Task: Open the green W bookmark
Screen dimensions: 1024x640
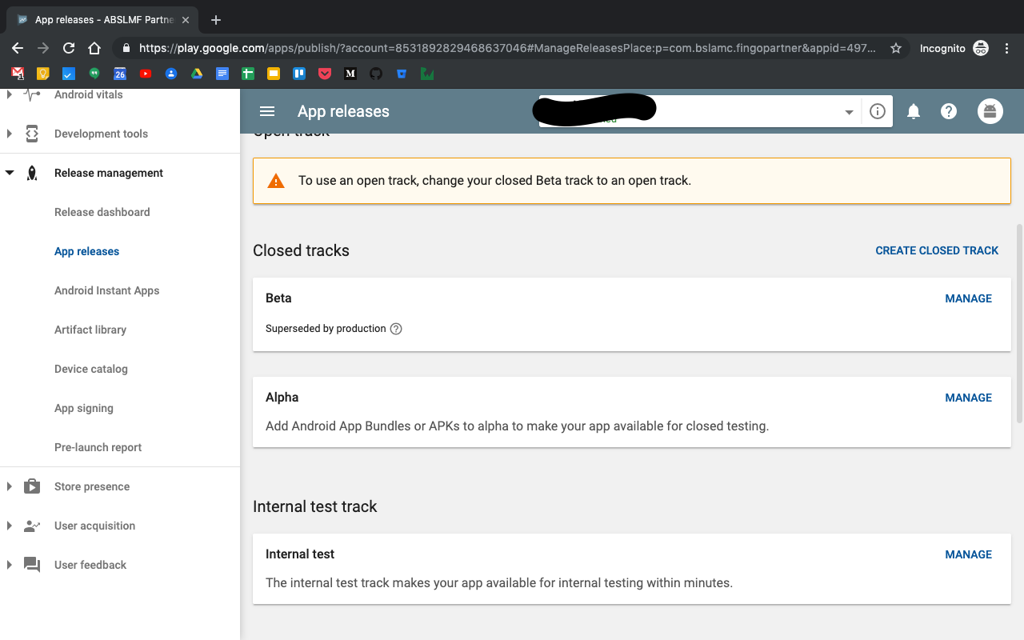Action: (427, 74)
